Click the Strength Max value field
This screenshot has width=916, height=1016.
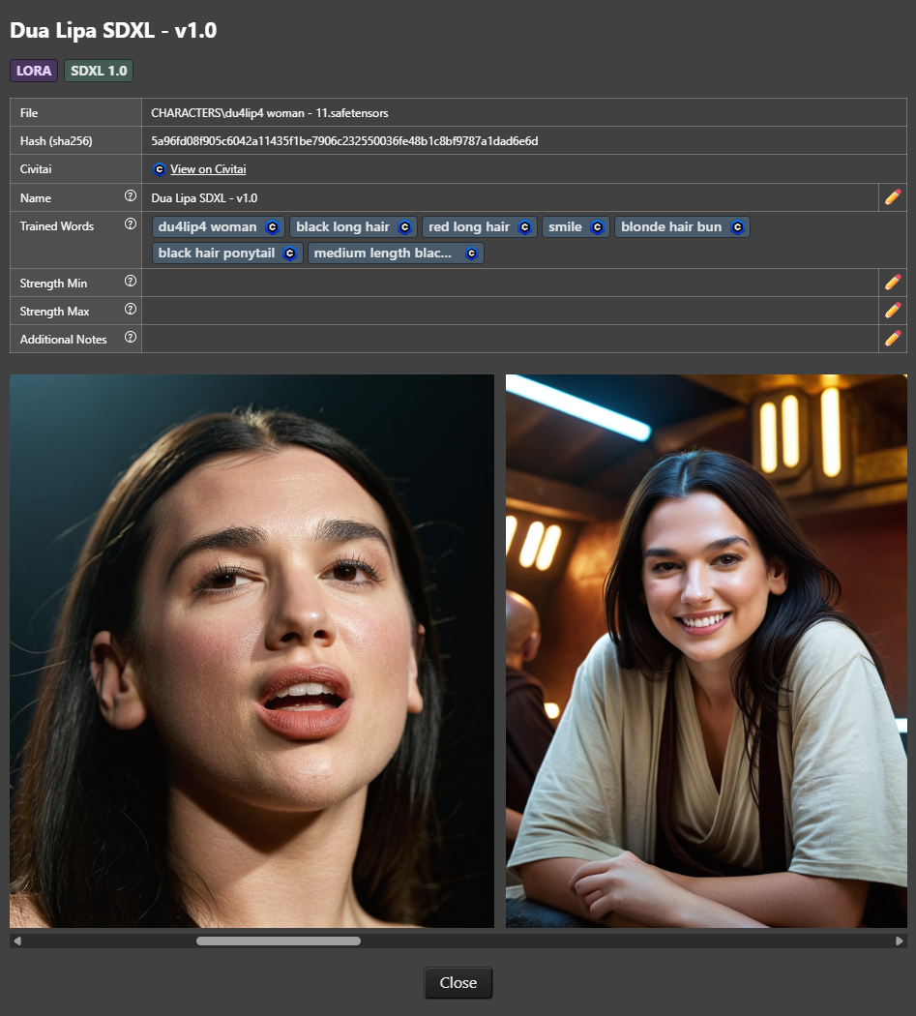click(x=510, y=311)
